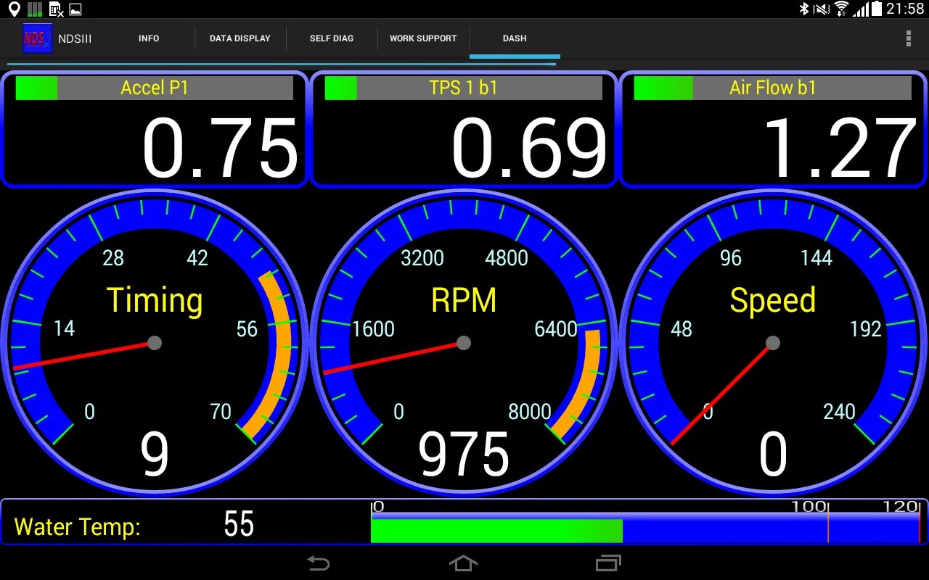Tap the 14 mark on Timing gauge
The height and width of the screenshot is (580, 929).
[64, 329]
